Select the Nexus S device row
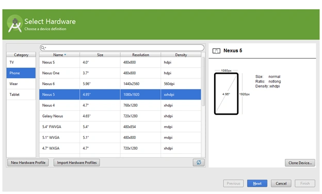322x194 pixels. (120, 62)
